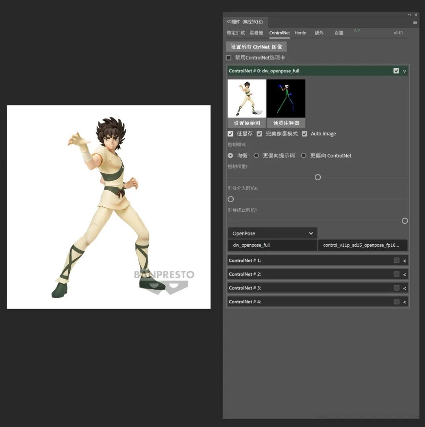Select the 更偏向提示词 radio button

[256, 155]
